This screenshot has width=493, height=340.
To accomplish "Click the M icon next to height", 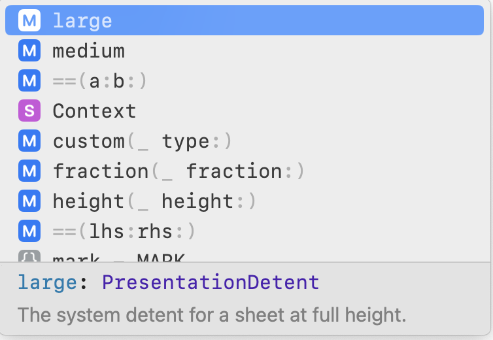I will pyautogui.click(x=29, y=201).
